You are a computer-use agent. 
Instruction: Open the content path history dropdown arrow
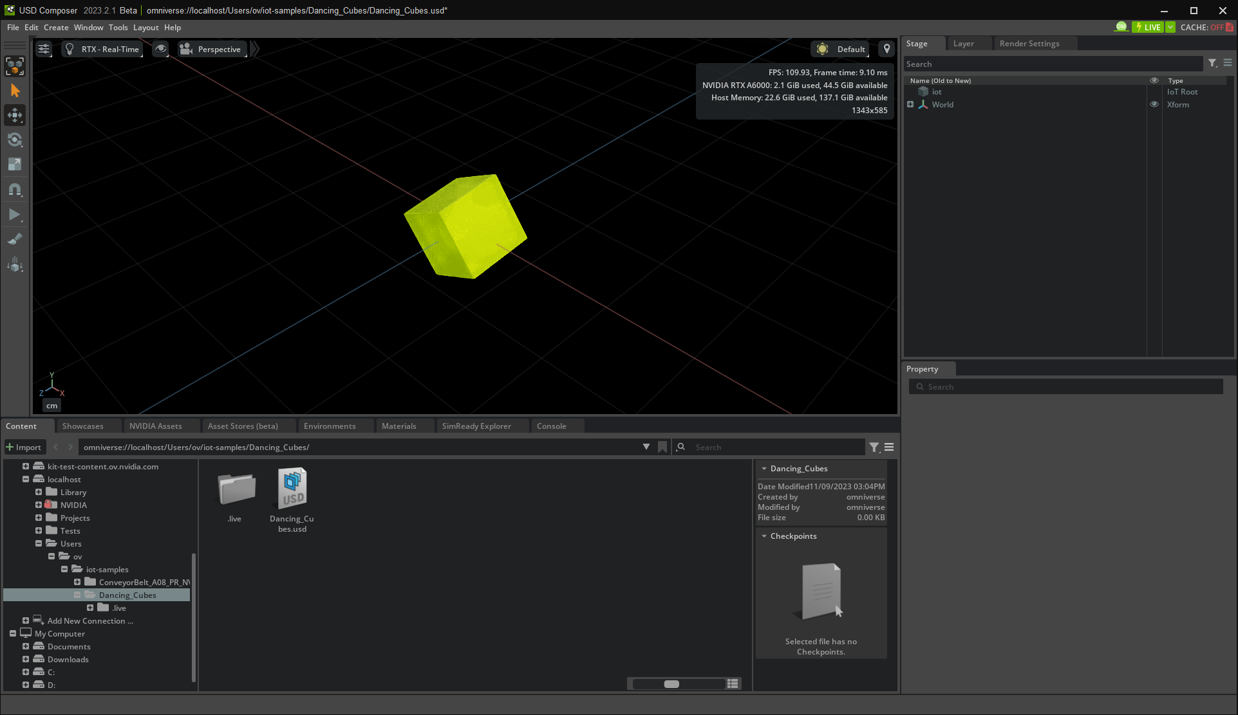(646, 447)
